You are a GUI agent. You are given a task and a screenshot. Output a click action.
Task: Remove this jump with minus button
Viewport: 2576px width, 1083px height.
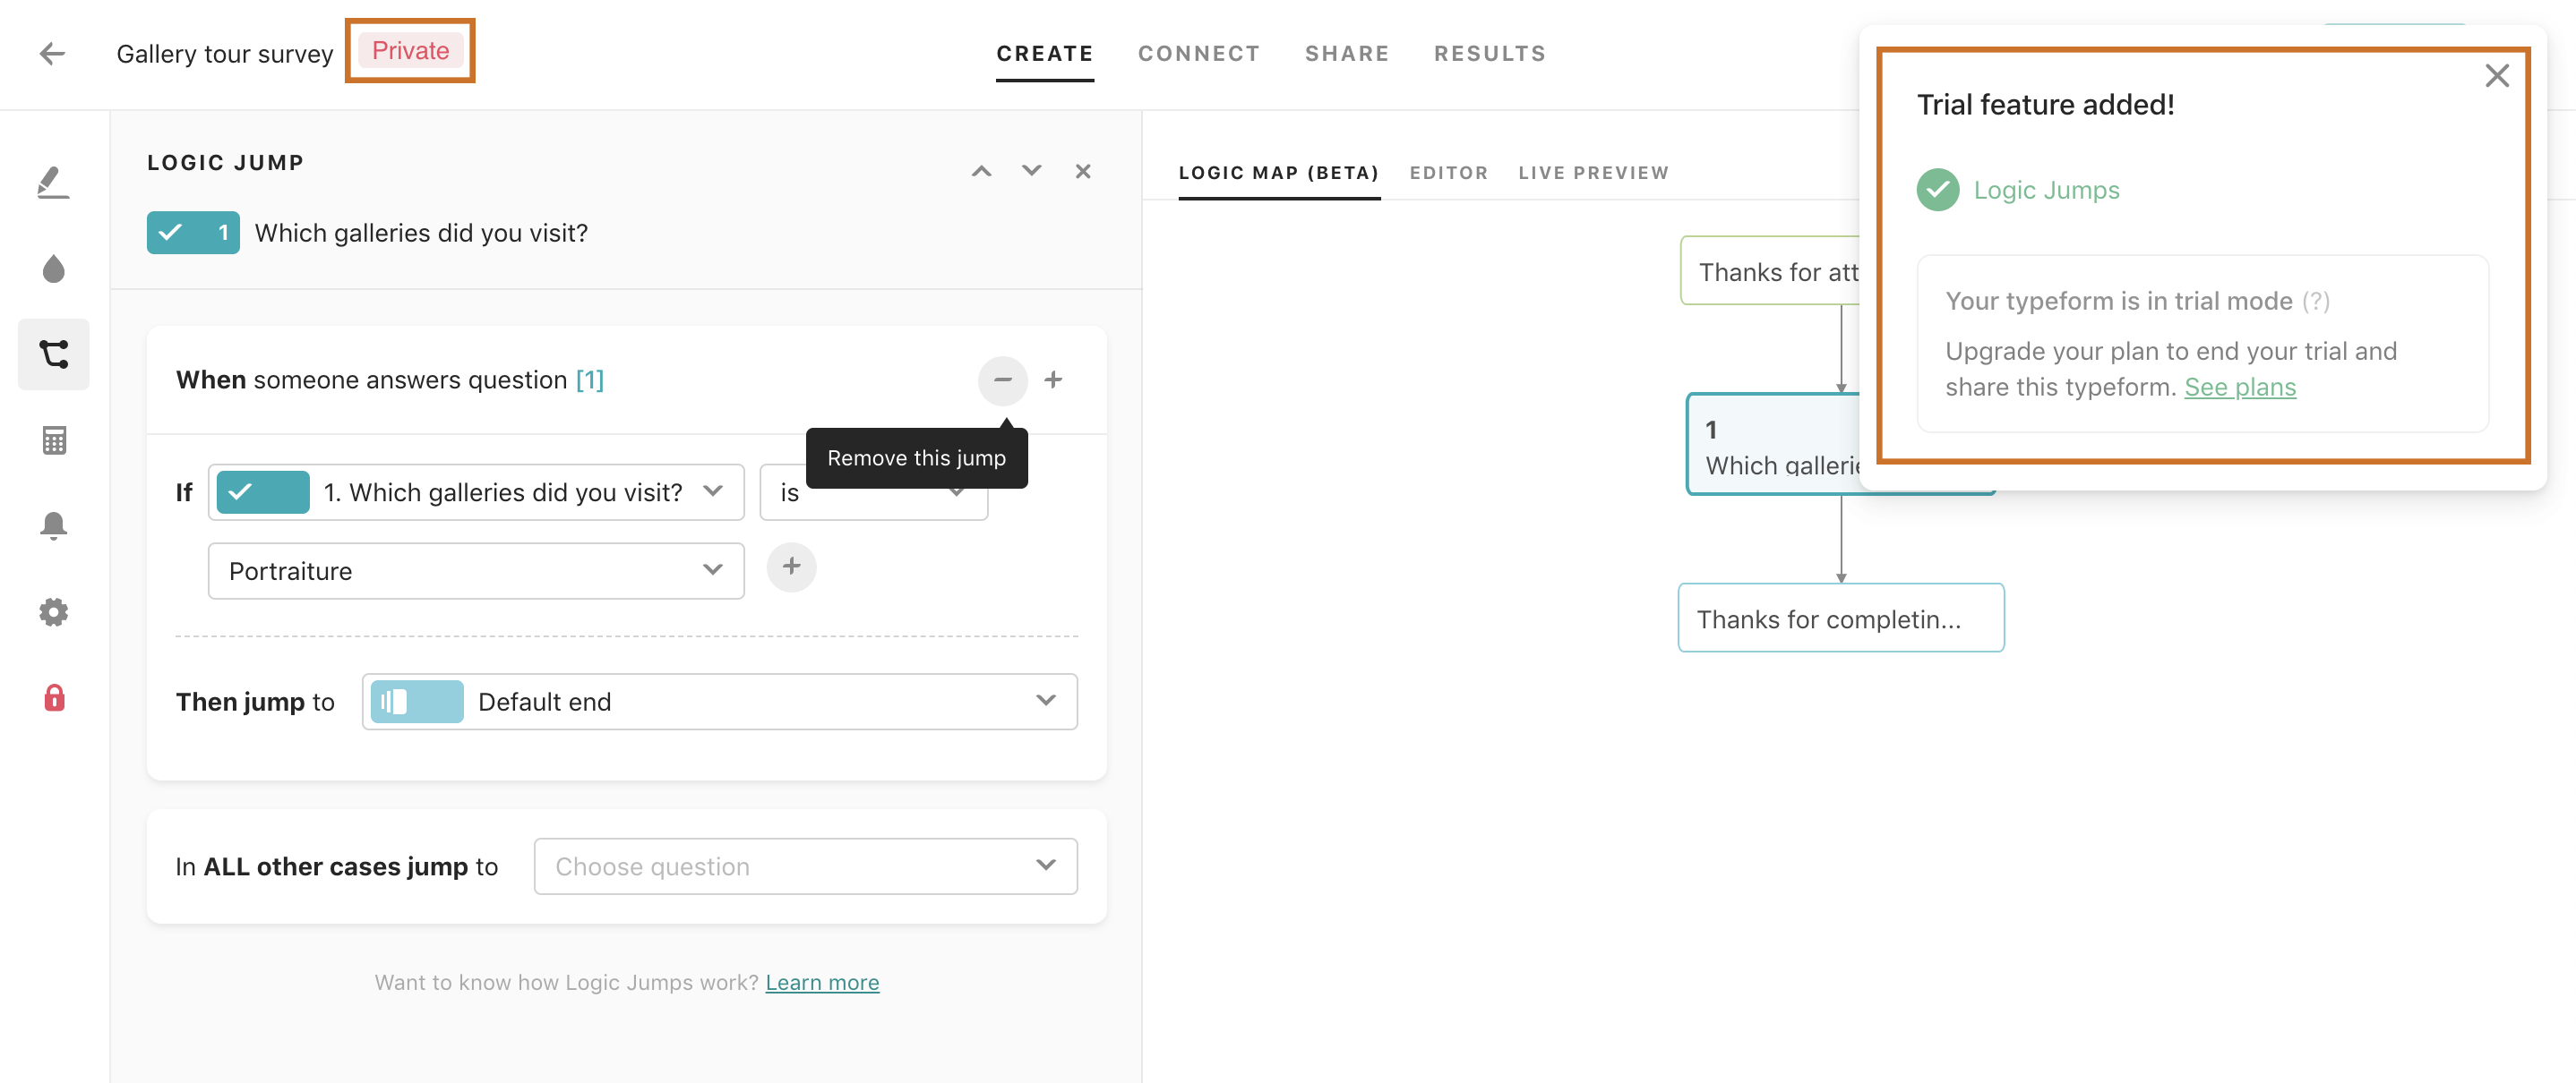(x=1002, y=379)
